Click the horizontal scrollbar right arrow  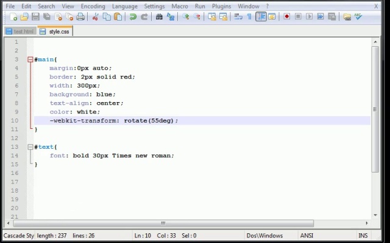(x=367, y=223)
